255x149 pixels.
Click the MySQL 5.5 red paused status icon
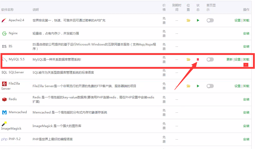click(x=198, y=60)
